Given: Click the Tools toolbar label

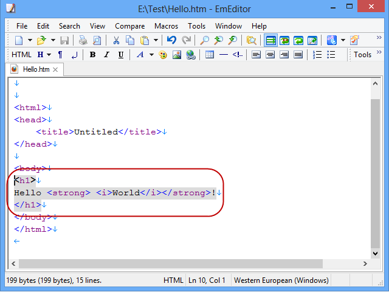Looking at the screenshot, I should pyautogui.click(x=362, y=55).
